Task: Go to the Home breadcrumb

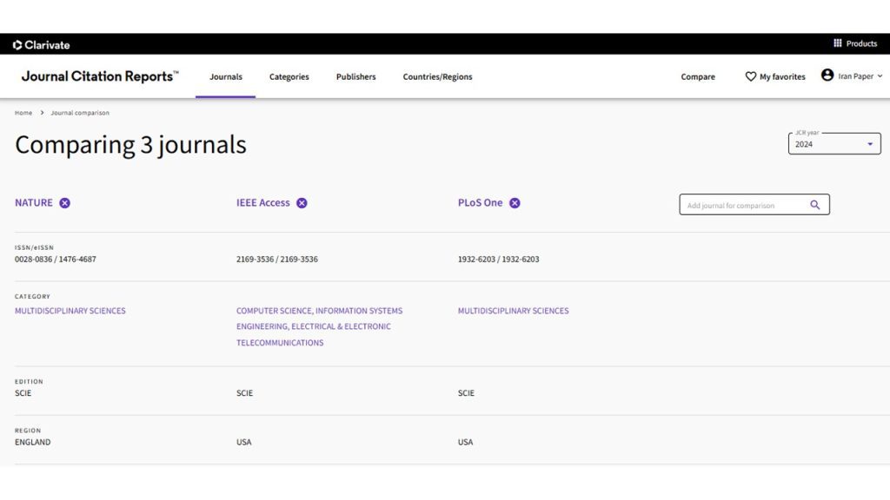Action: pos(23,113)
